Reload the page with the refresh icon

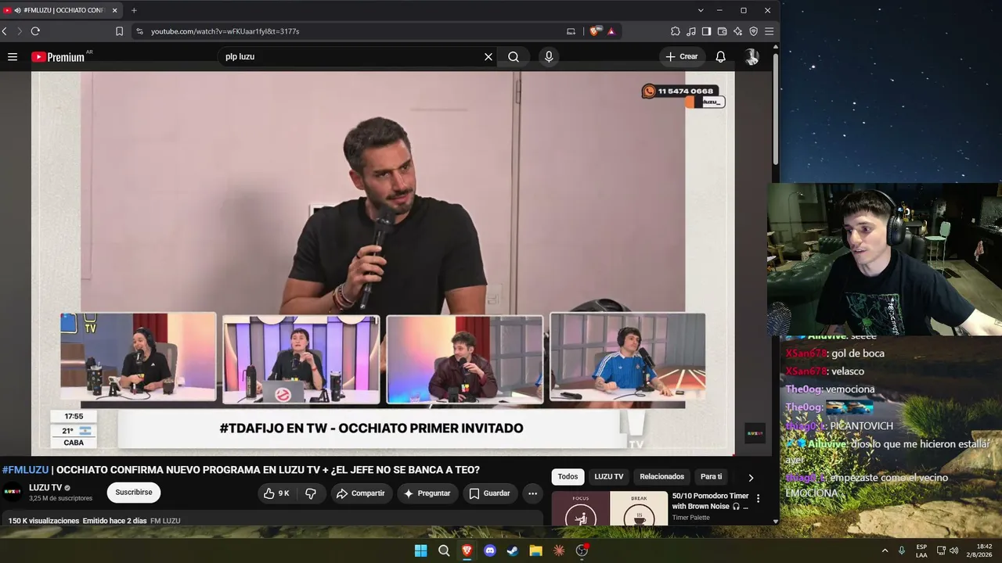[x=35, y=31]
